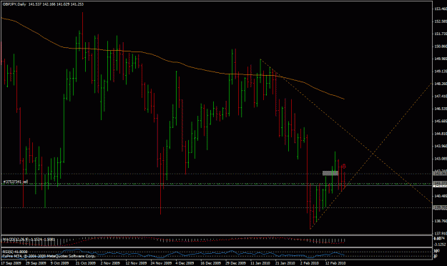Image resolution: width=447 pixels, height=266 pixels.
Task: Select the #37537341 sell order label
Action: tap(16, 182)
